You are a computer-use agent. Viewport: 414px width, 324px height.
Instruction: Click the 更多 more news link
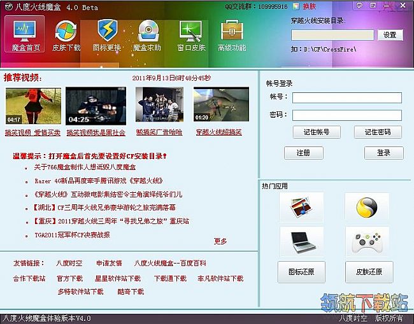pyautogui.click(x=220, y=241)
